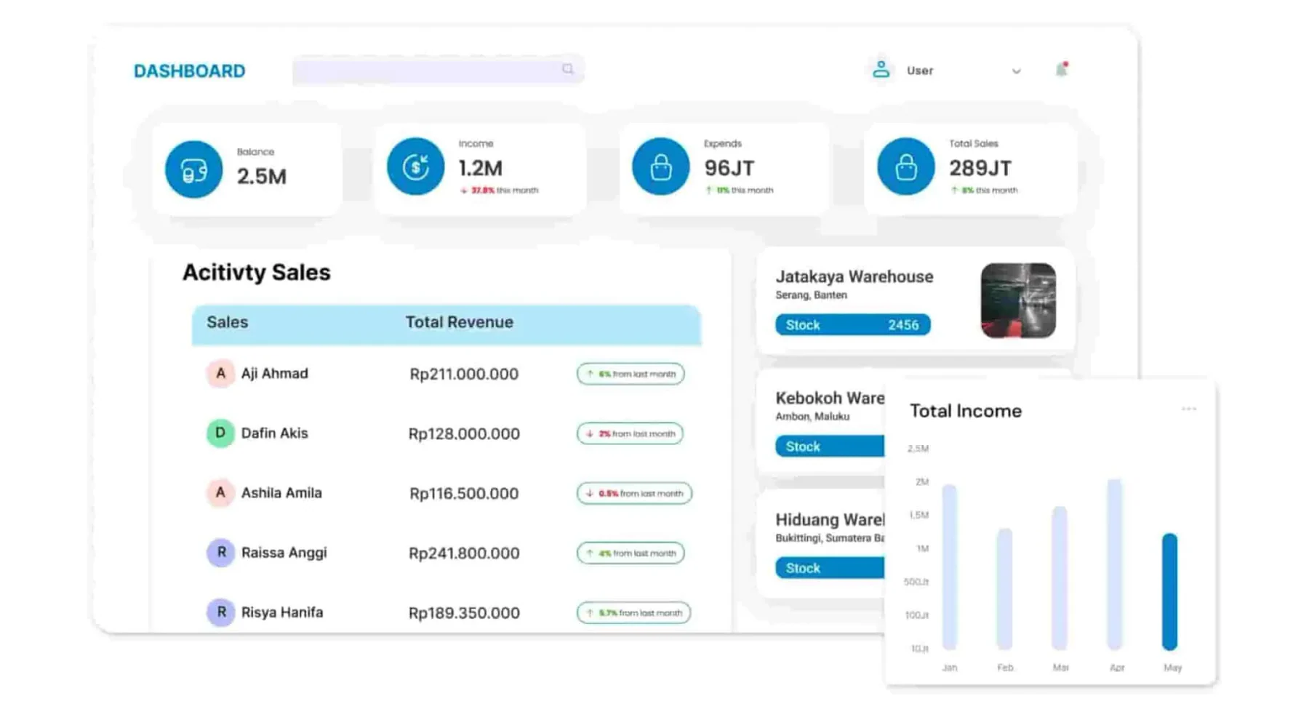Open Jatakaya Warehouse photo thumbnail
Image resolution: width=1309 pixels, height=709 pixels.
[x=1018, y=300]
